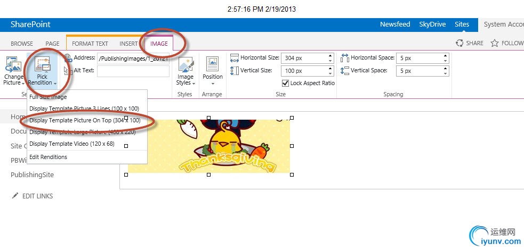Click the Follow star icon
The image size is (524, 250).
coord(495,43)
